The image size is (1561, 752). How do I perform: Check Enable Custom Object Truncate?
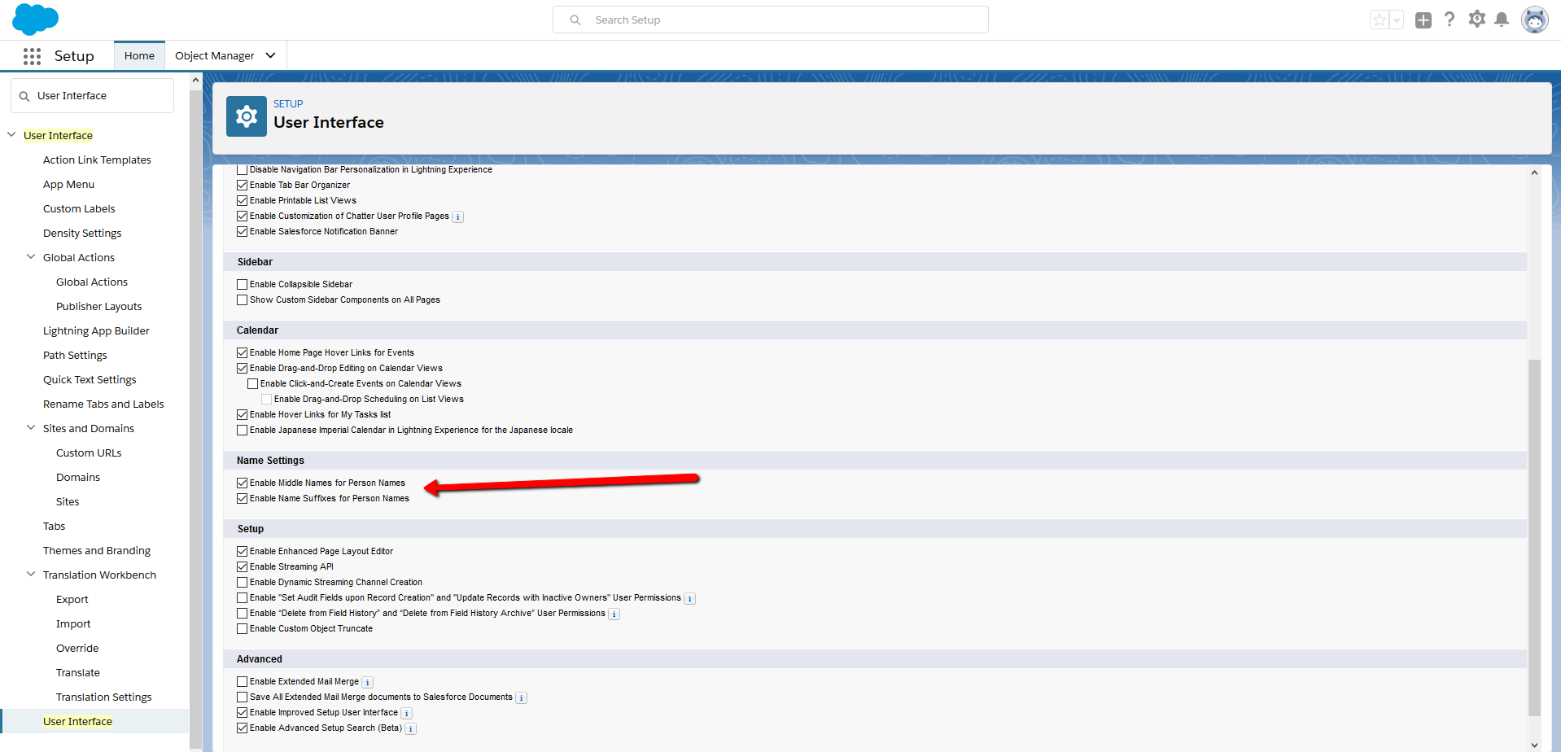(242, 629)
